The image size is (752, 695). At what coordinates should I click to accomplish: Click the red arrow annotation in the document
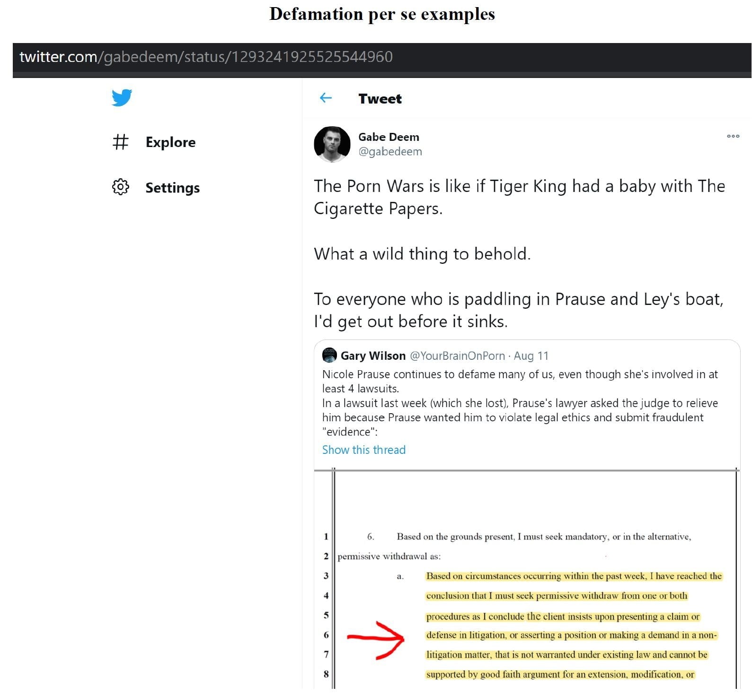(x=376, y=640)
